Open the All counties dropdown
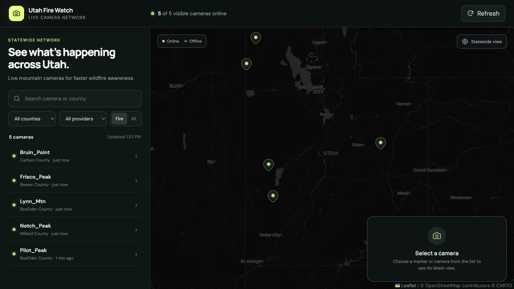The width and height of the screenshot is (514, 289). coord(32,119)
